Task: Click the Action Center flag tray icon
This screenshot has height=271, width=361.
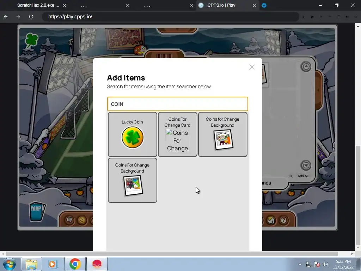Action: pos(317,264)
